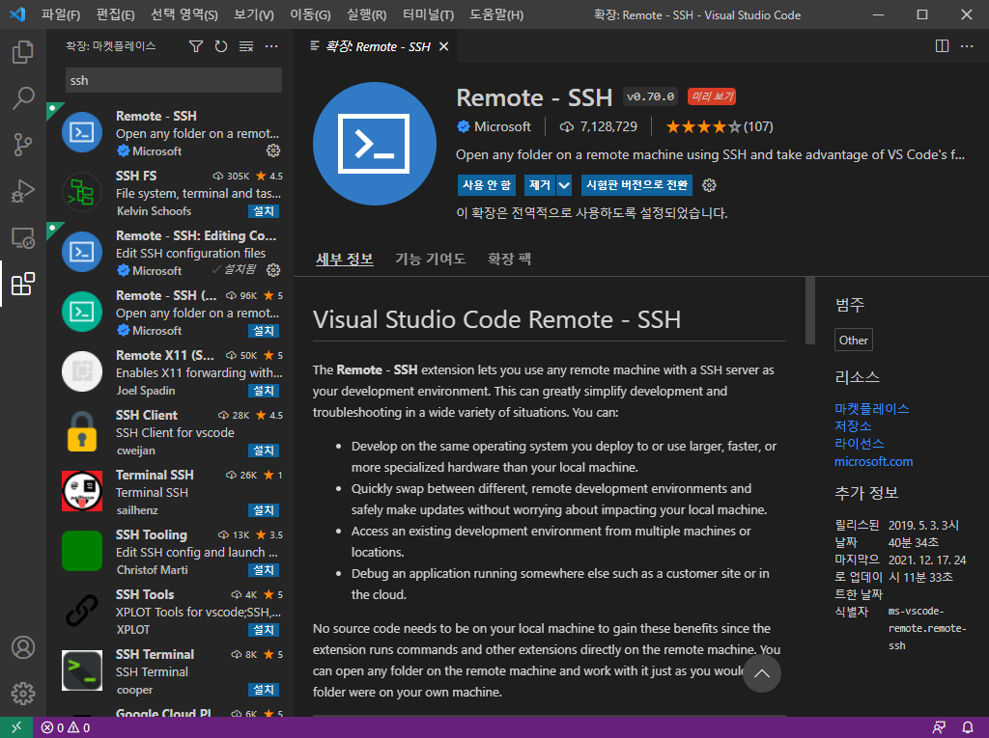
Task: Open the 실행(R) menu
Action: [x=366, y=14]
